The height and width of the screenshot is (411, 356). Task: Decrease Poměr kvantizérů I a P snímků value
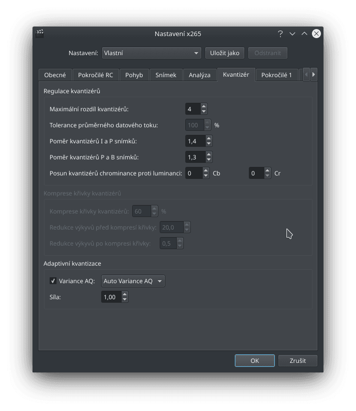[x=209, y=143]
